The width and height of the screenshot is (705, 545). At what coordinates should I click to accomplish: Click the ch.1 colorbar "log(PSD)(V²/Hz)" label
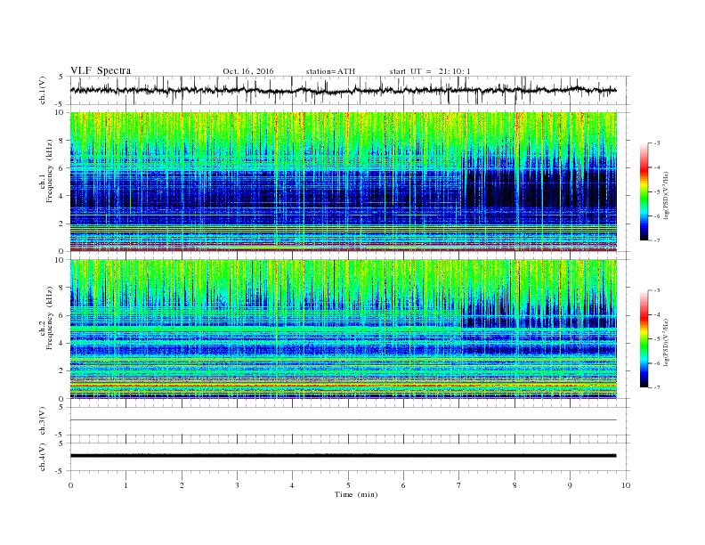[666, 196]
